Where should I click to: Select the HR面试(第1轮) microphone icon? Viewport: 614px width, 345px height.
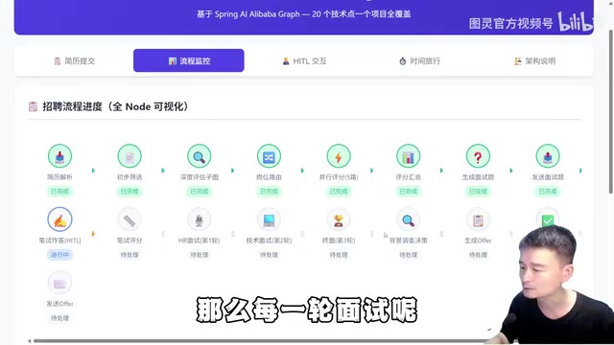click(200, 219)
